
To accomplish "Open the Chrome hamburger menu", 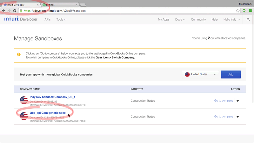I will tap(251, 11).
